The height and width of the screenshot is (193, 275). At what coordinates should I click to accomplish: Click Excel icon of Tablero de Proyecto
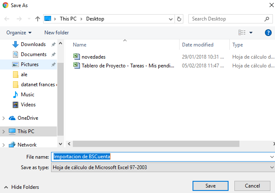pos(77,65)
